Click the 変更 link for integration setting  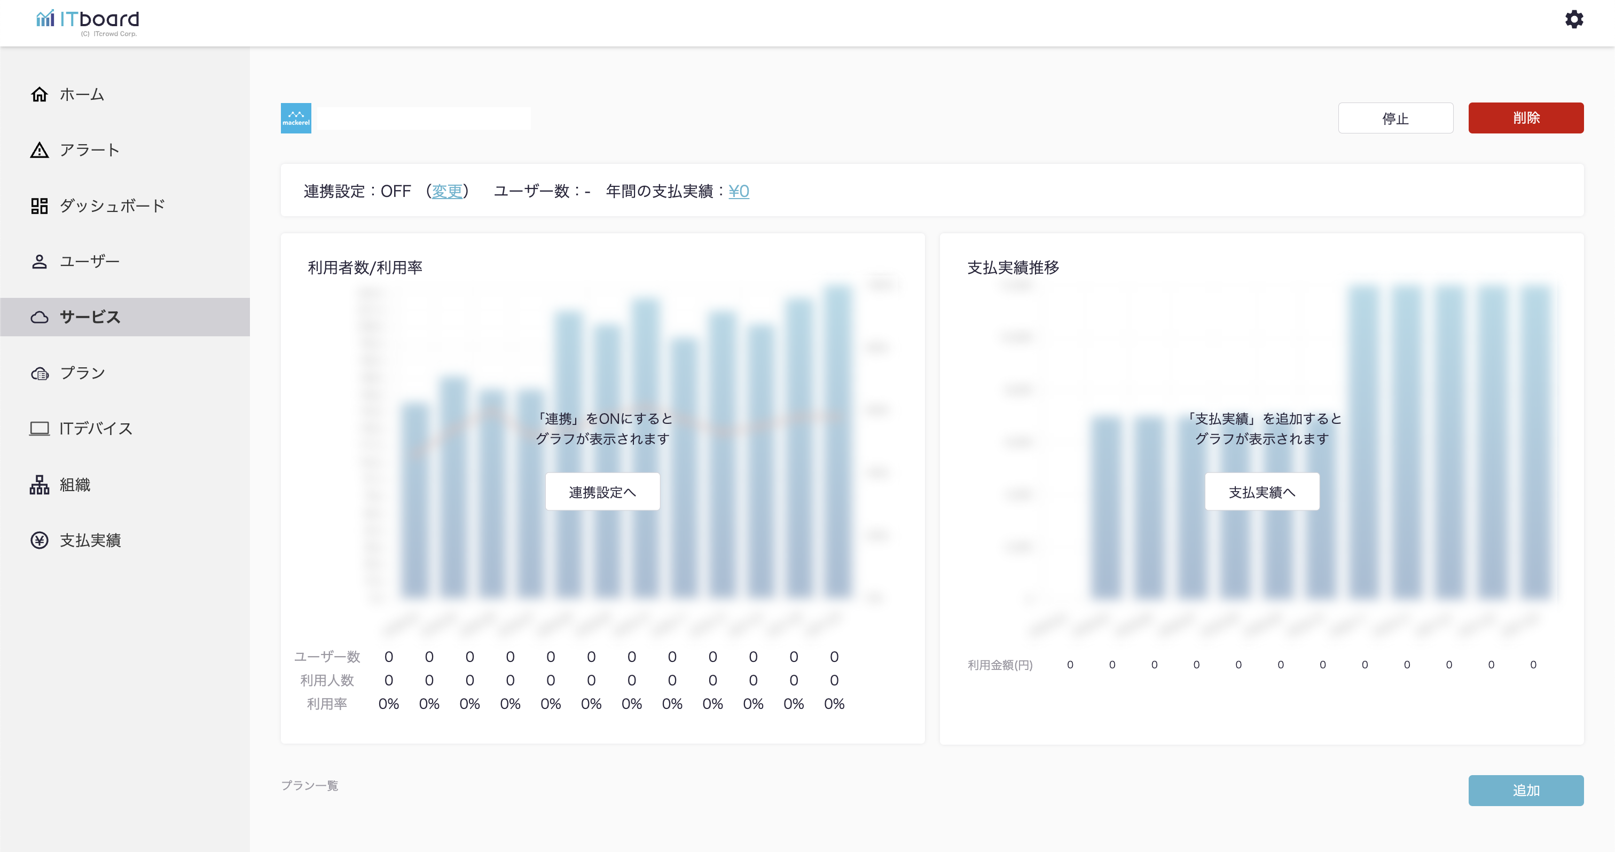click(x=446, y=191)
